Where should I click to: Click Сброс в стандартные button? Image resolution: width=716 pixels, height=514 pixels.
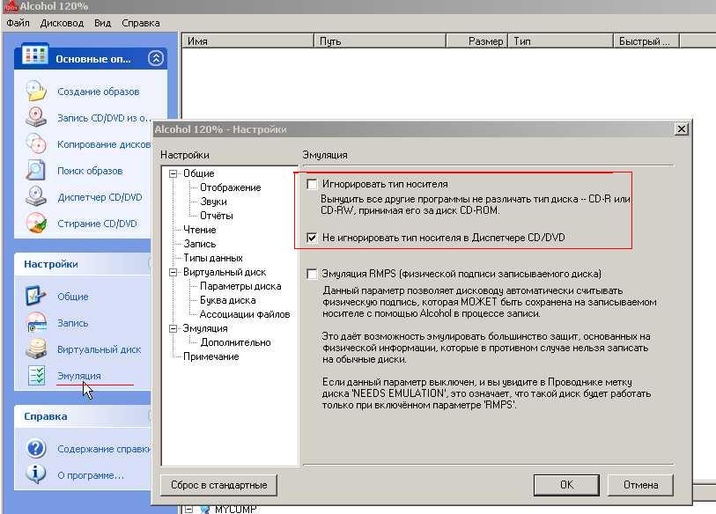pyautogui.click(x=218, y=485)
